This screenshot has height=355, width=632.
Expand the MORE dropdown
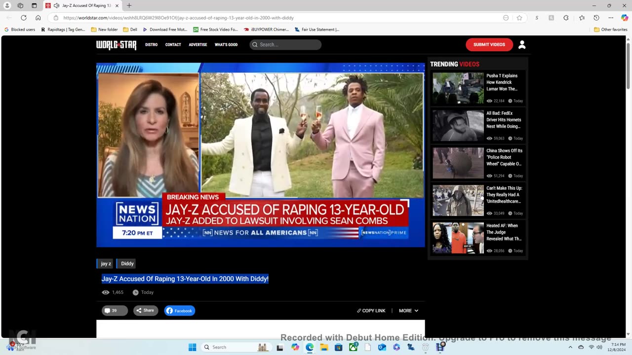point(408,311)
